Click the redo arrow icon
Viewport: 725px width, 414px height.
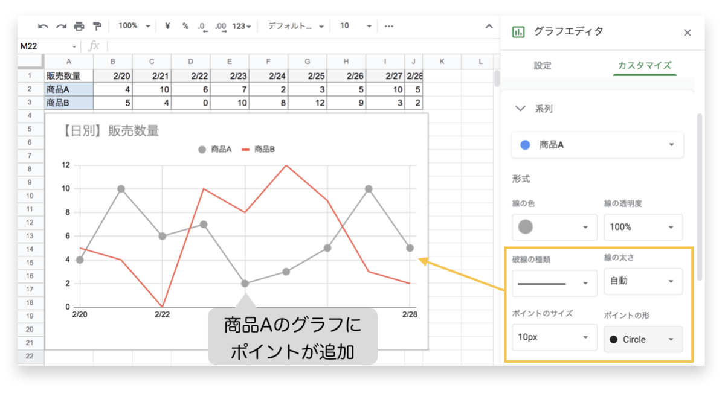(x=61, y=26)
